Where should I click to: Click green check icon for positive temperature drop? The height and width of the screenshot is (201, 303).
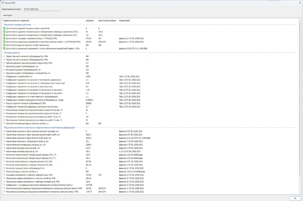click(x=4, y=31)
